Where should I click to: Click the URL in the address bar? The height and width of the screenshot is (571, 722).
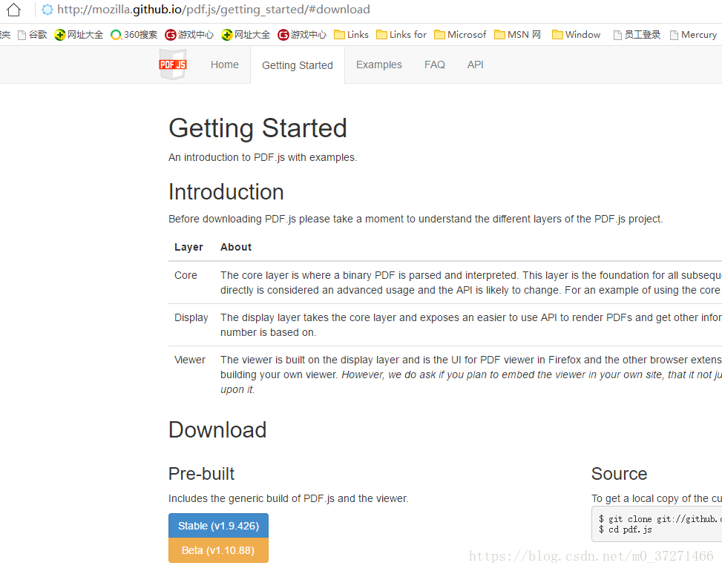click(214, 10)
